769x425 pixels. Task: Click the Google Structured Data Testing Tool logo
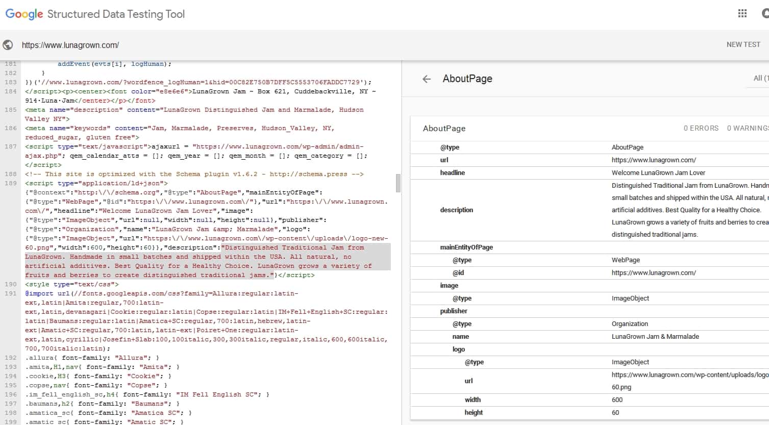[x=95, y=14]
